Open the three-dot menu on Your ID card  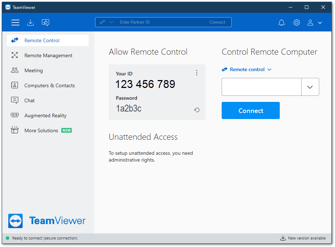point(197,73)
